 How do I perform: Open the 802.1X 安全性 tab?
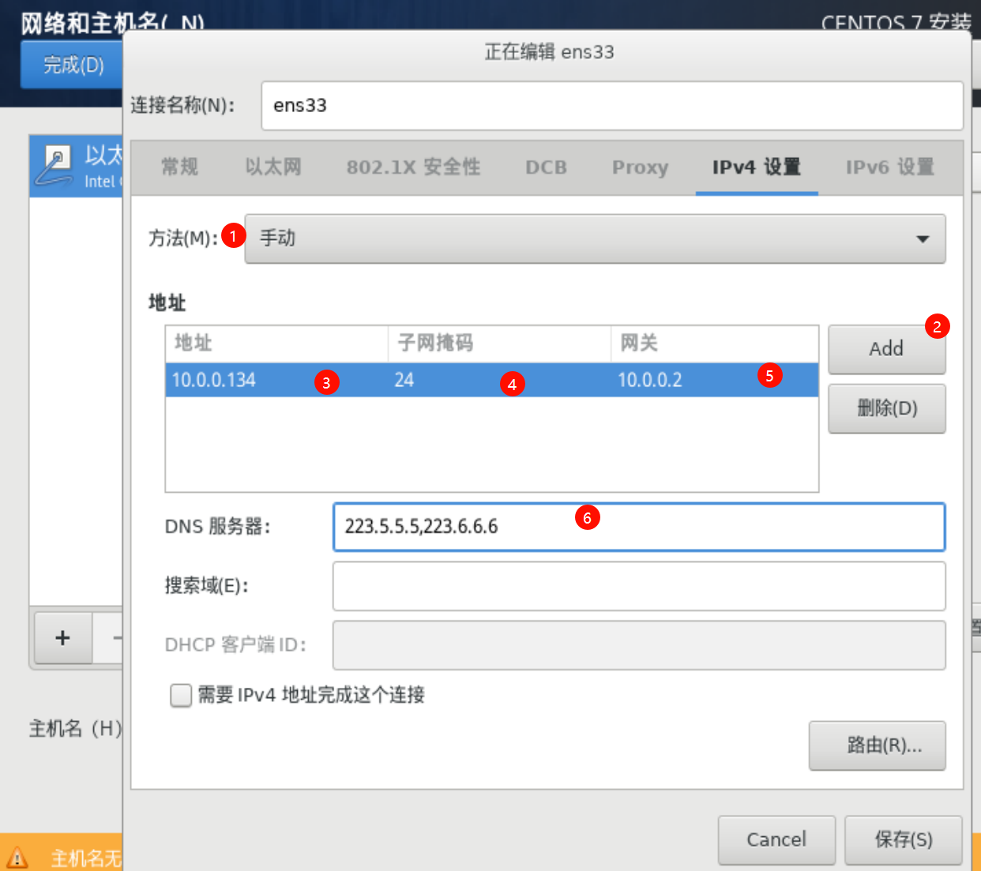click(413, 167)
